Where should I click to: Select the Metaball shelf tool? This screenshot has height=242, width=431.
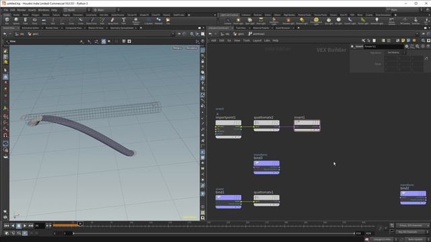pyautogui.click(x=159, y=21)
